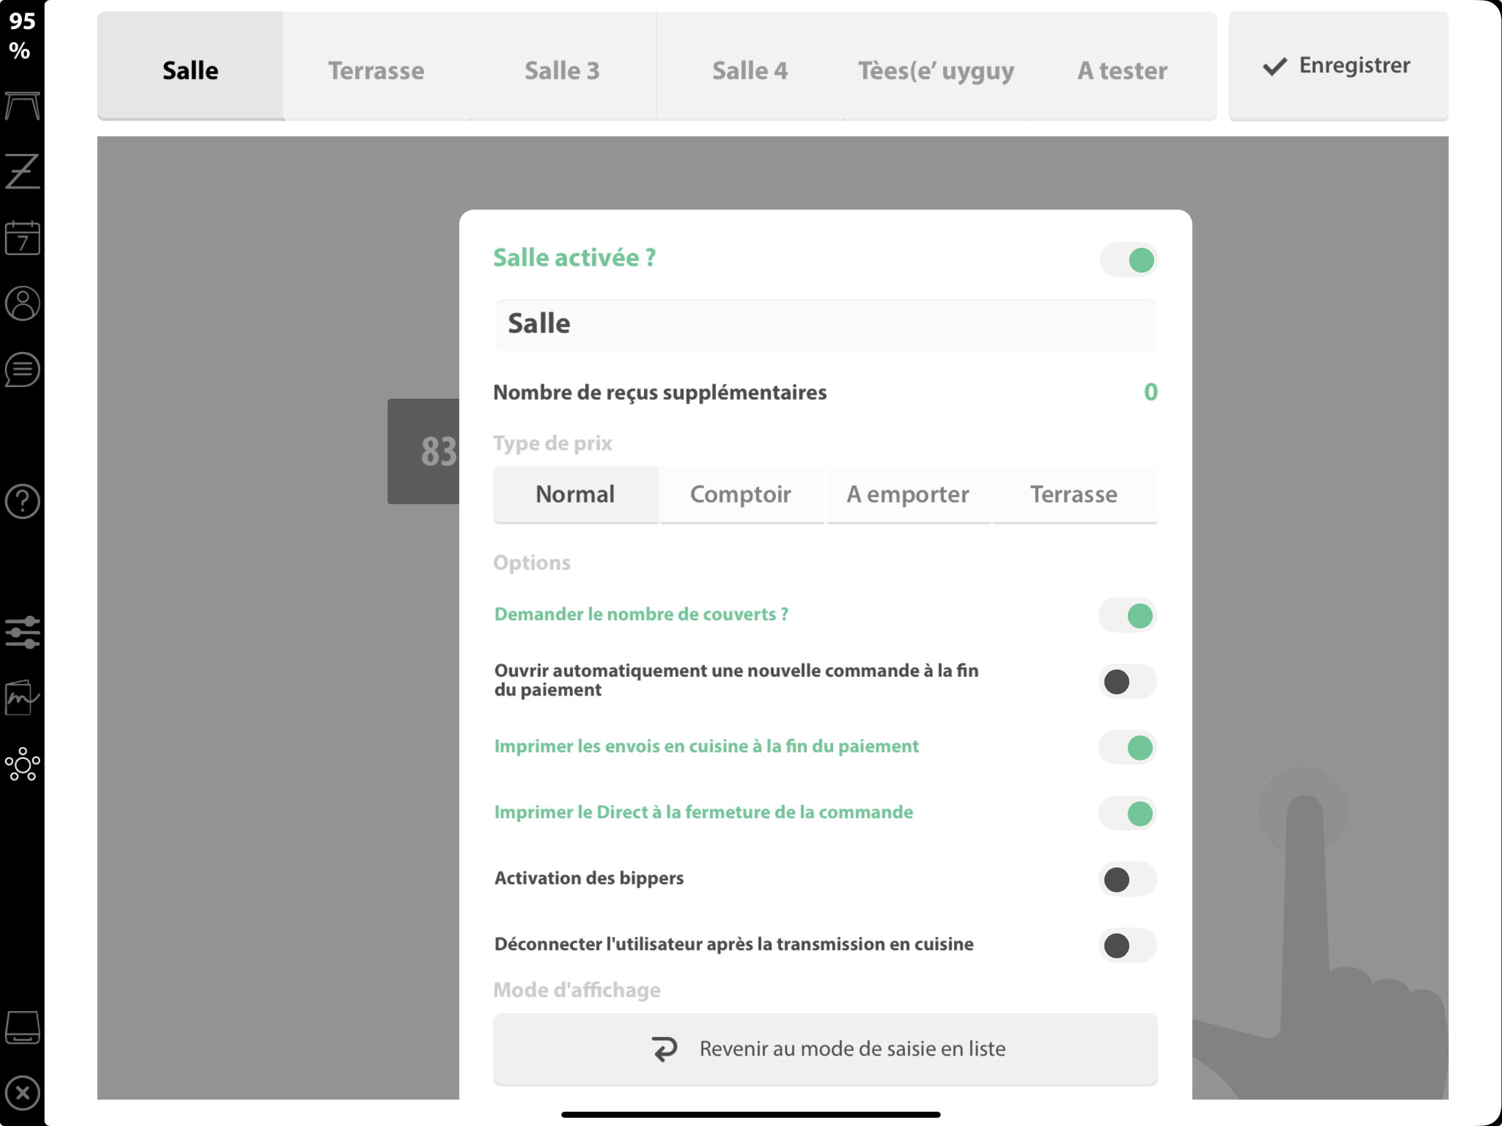This screenshot has height=1126, width=1502.
Task: Open the Z report icon
Action: click(x=23, y=171)
